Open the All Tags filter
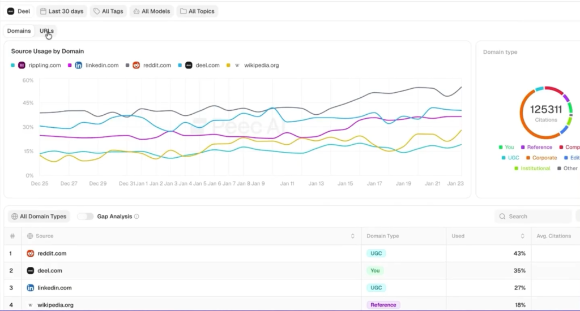 click(108, 11)
